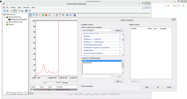The image size is (187, 99).
Task: Click OK in Add Counters dialog
Action: click(x=158, y=87)
